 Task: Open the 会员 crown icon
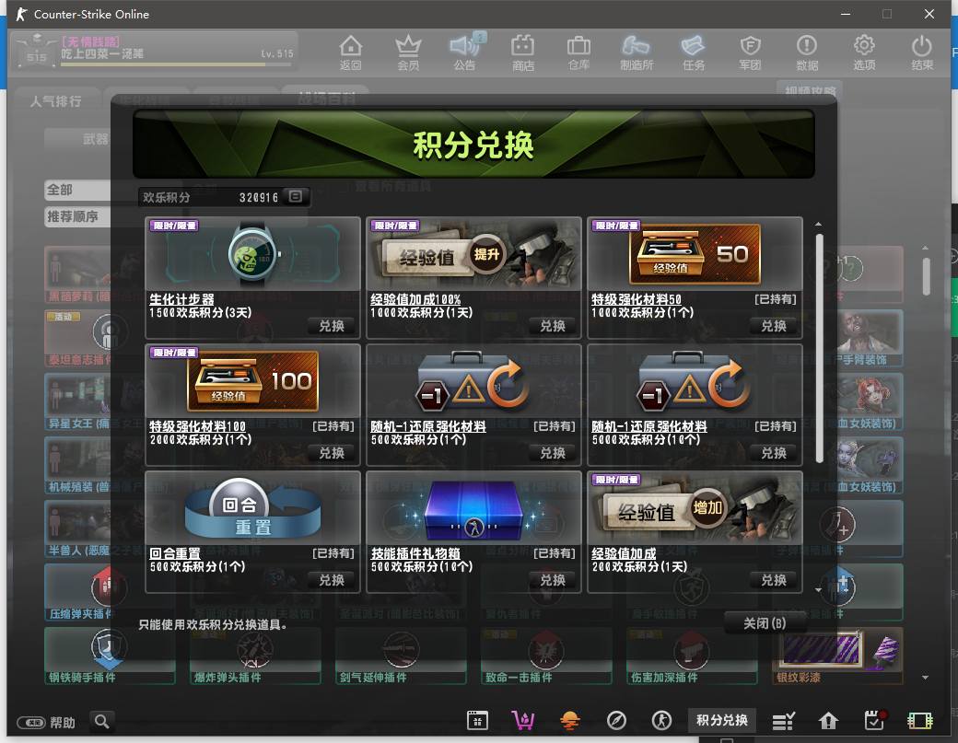click(408, 52)
